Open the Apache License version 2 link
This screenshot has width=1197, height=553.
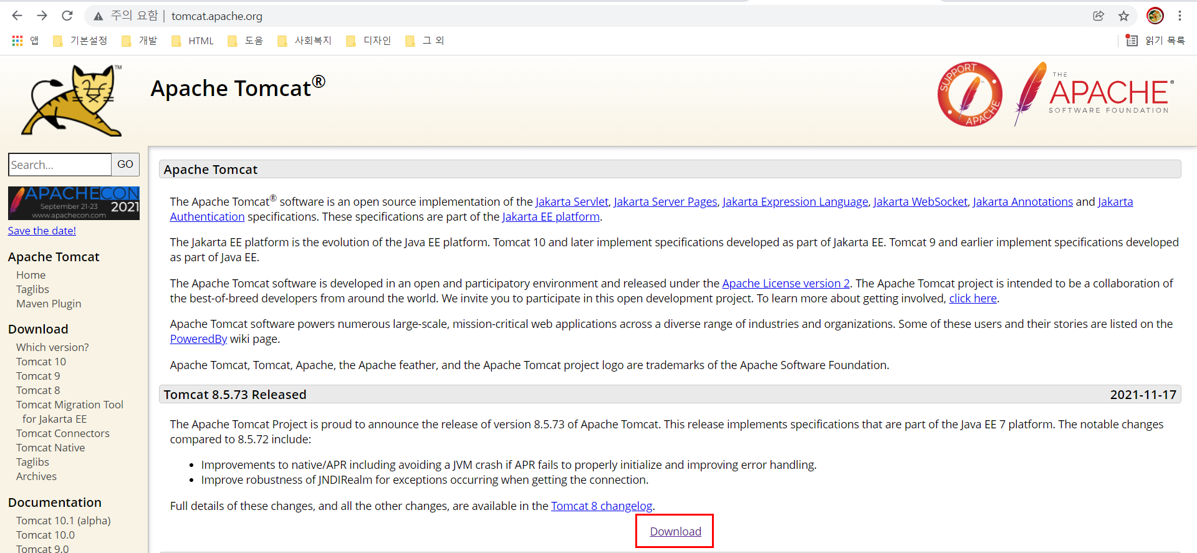click(786, 283)
